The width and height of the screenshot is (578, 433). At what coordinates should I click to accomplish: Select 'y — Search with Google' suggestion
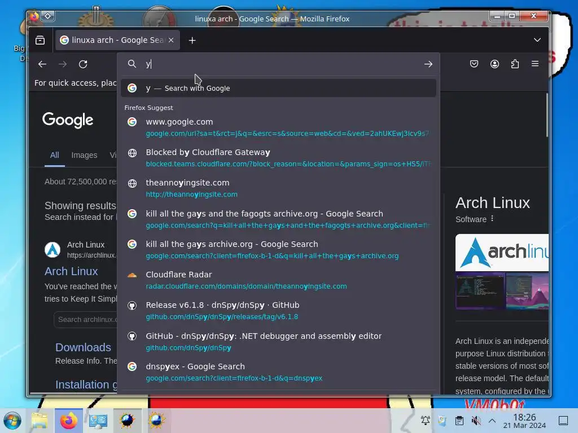[x=278, y=89]
